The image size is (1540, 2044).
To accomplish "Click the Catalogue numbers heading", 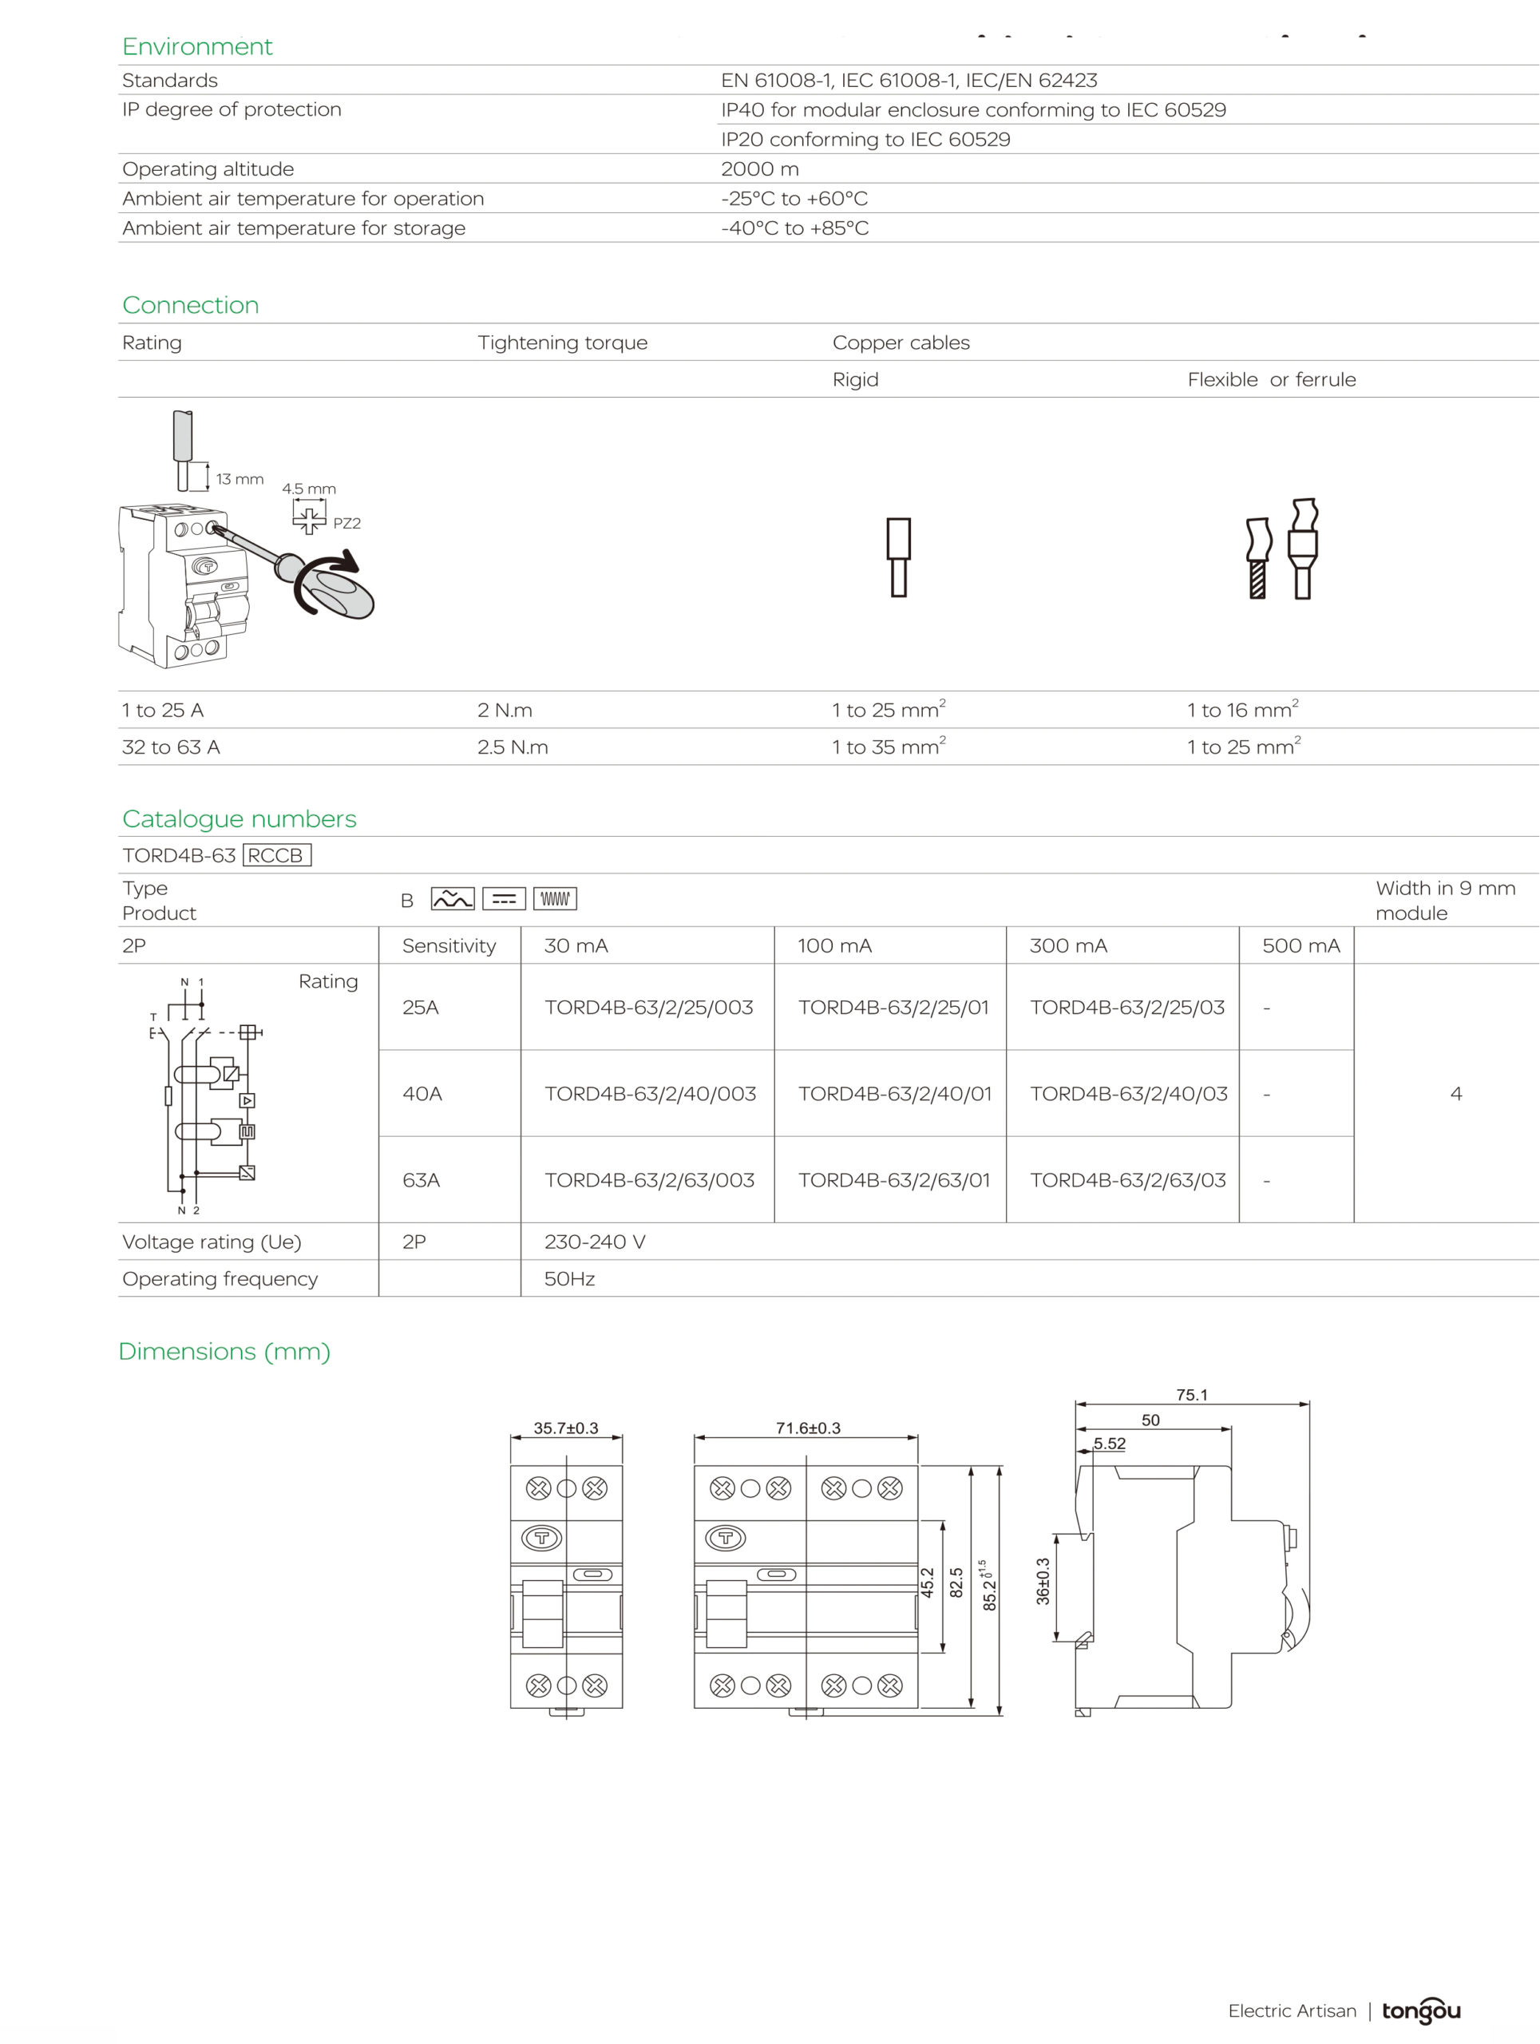I will (240, 818).
